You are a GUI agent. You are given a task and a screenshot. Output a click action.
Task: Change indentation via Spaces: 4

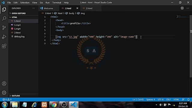click(x=151, y=99)
